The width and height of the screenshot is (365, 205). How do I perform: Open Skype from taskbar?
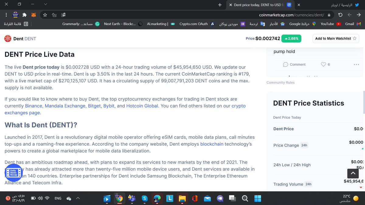pos(145,199)
